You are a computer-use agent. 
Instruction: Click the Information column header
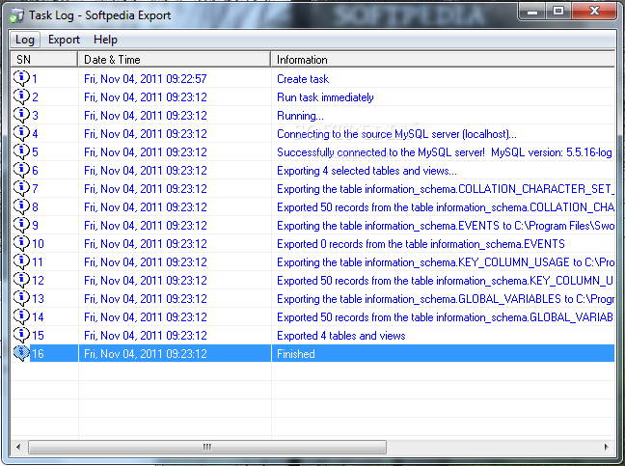tap(443, 60)
